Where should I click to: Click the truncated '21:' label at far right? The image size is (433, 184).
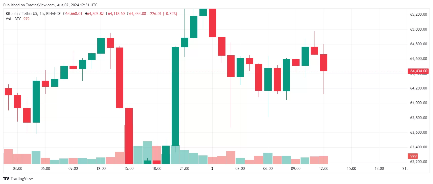(x=405, y=169)
